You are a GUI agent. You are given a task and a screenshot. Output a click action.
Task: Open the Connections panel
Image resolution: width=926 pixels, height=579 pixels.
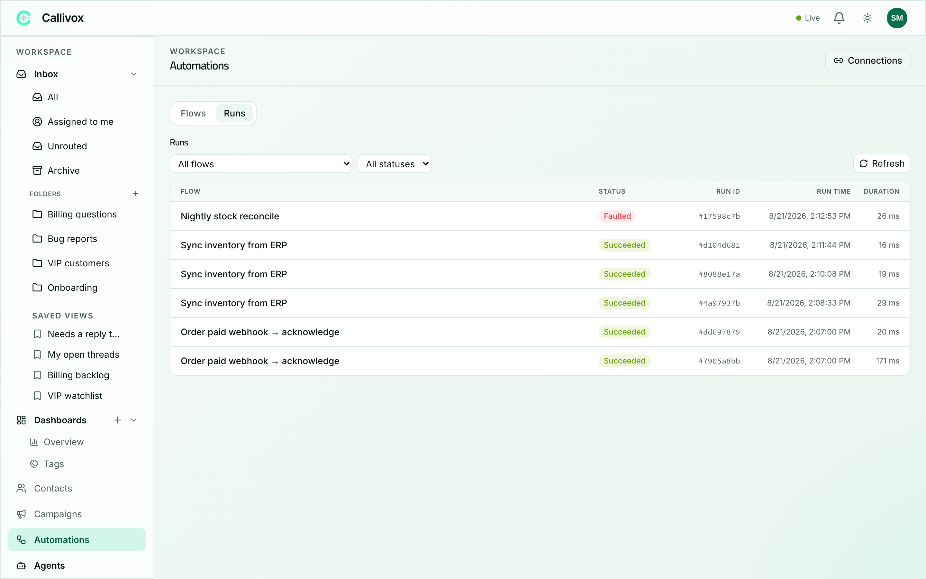click(x=867, y=60)
